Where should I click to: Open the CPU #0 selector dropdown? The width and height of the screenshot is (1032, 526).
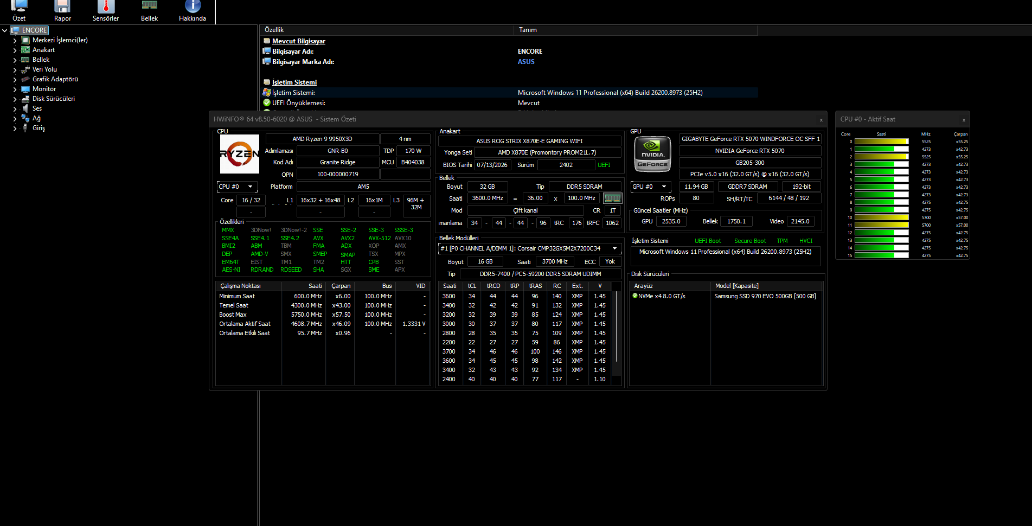237,187
